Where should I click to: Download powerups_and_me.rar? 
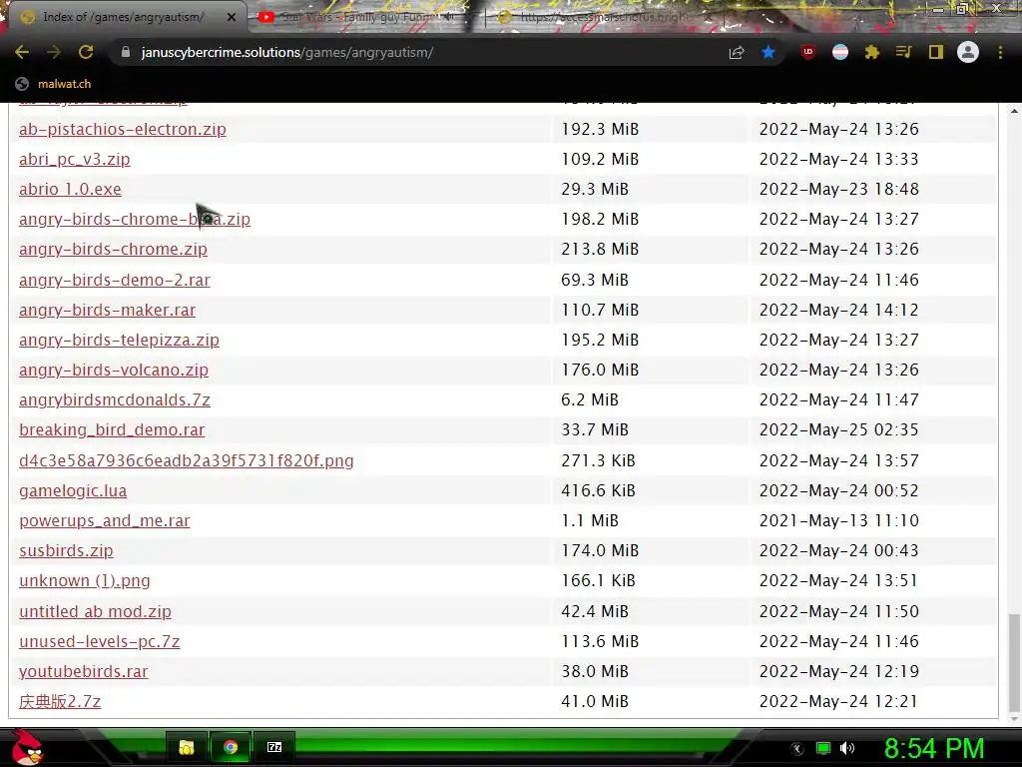[104, 520]
